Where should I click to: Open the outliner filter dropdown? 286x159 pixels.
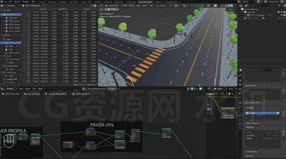point(280,6)
